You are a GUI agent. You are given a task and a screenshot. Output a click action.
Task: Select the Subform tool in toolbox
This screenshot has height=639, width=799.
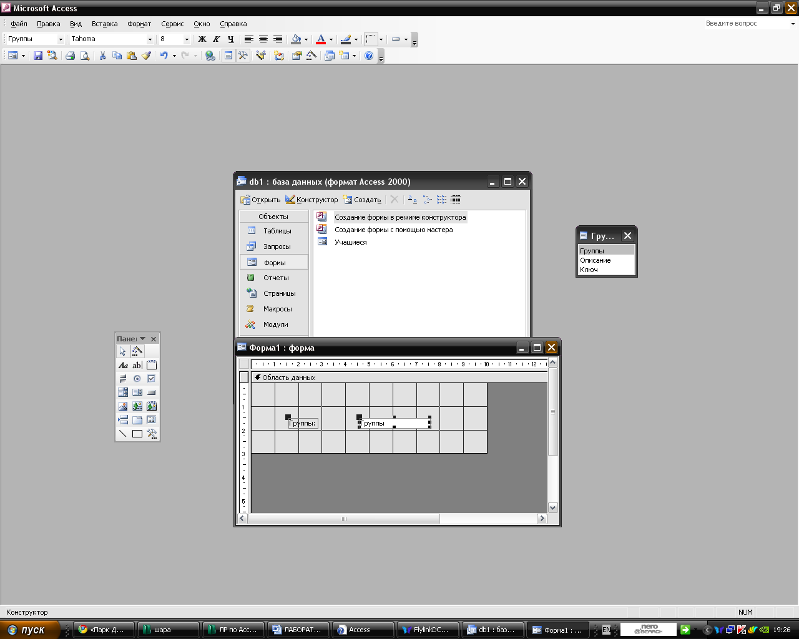[152, 420]
